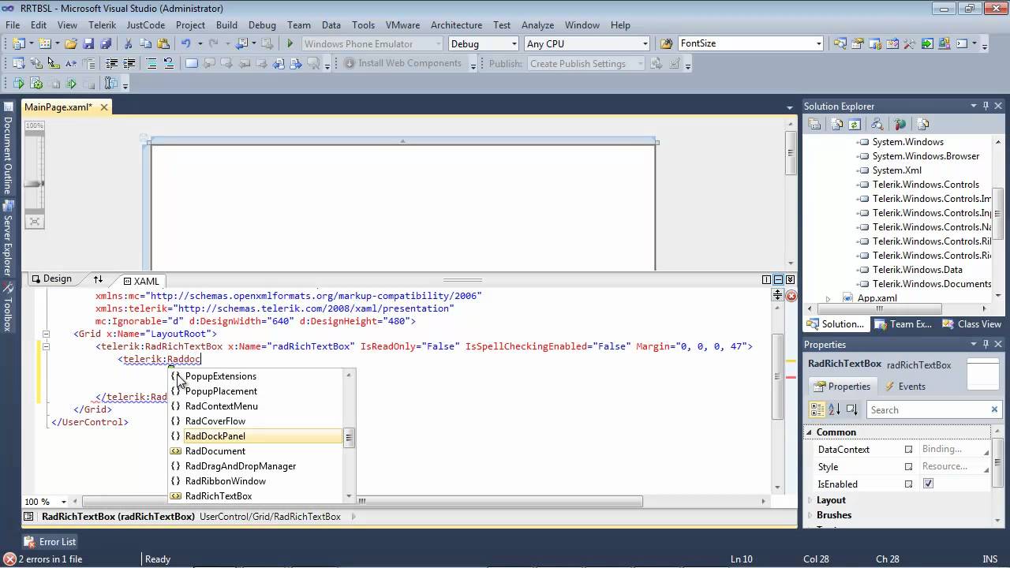Expand the Layout properties category
This screenshot has width=1010, height=568.
(x=809, y=500)
